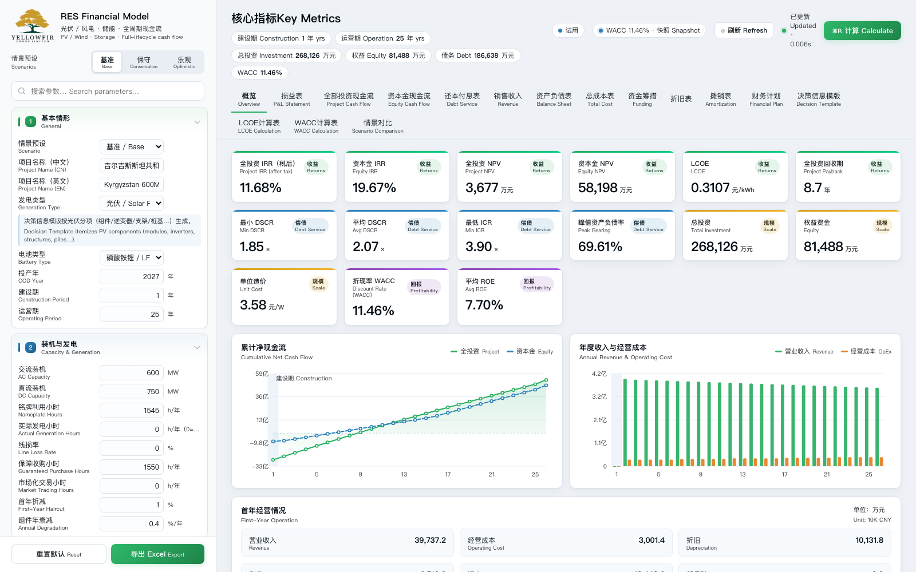
Task: Toggle the OpEx legend color swatch
Action: tap(844, 352)
